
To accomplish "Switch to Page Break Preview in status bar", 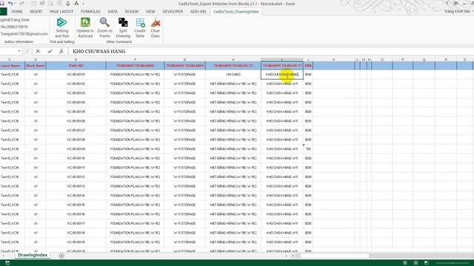I will click(x=427, y=263).
